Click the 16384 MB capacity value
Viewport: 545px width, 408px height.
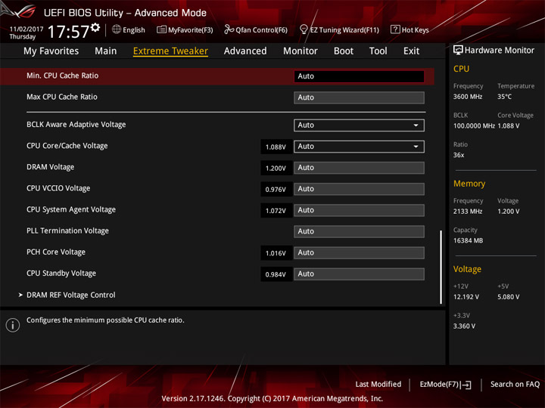[x=468, y=240]
